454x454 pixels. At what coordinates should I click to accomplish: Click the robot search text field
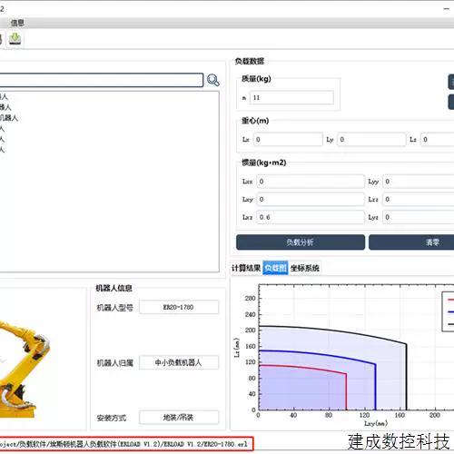point(101,80)
